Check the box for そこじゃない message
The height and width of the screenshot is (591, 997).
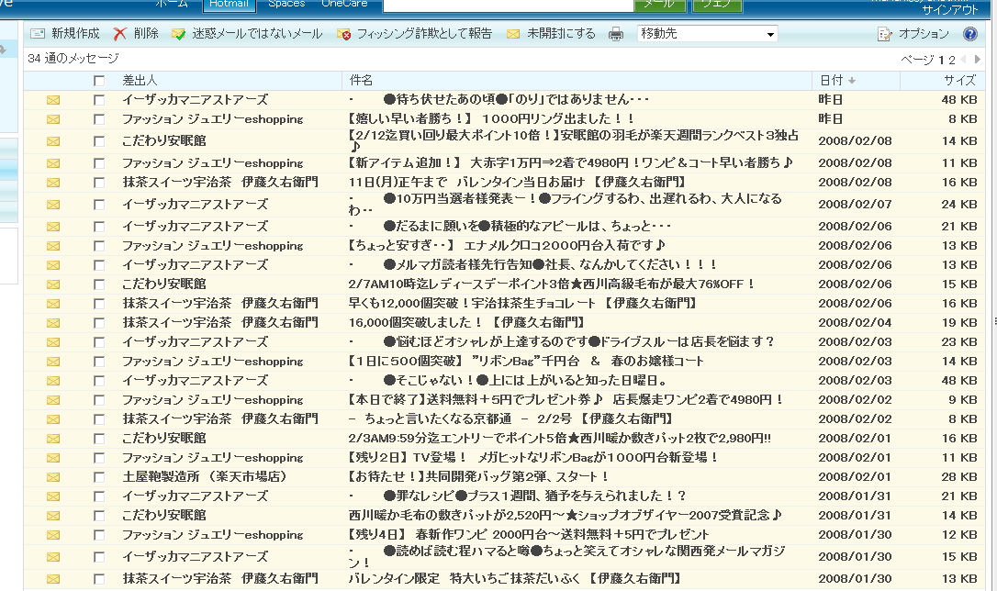(x=98, y=381)
